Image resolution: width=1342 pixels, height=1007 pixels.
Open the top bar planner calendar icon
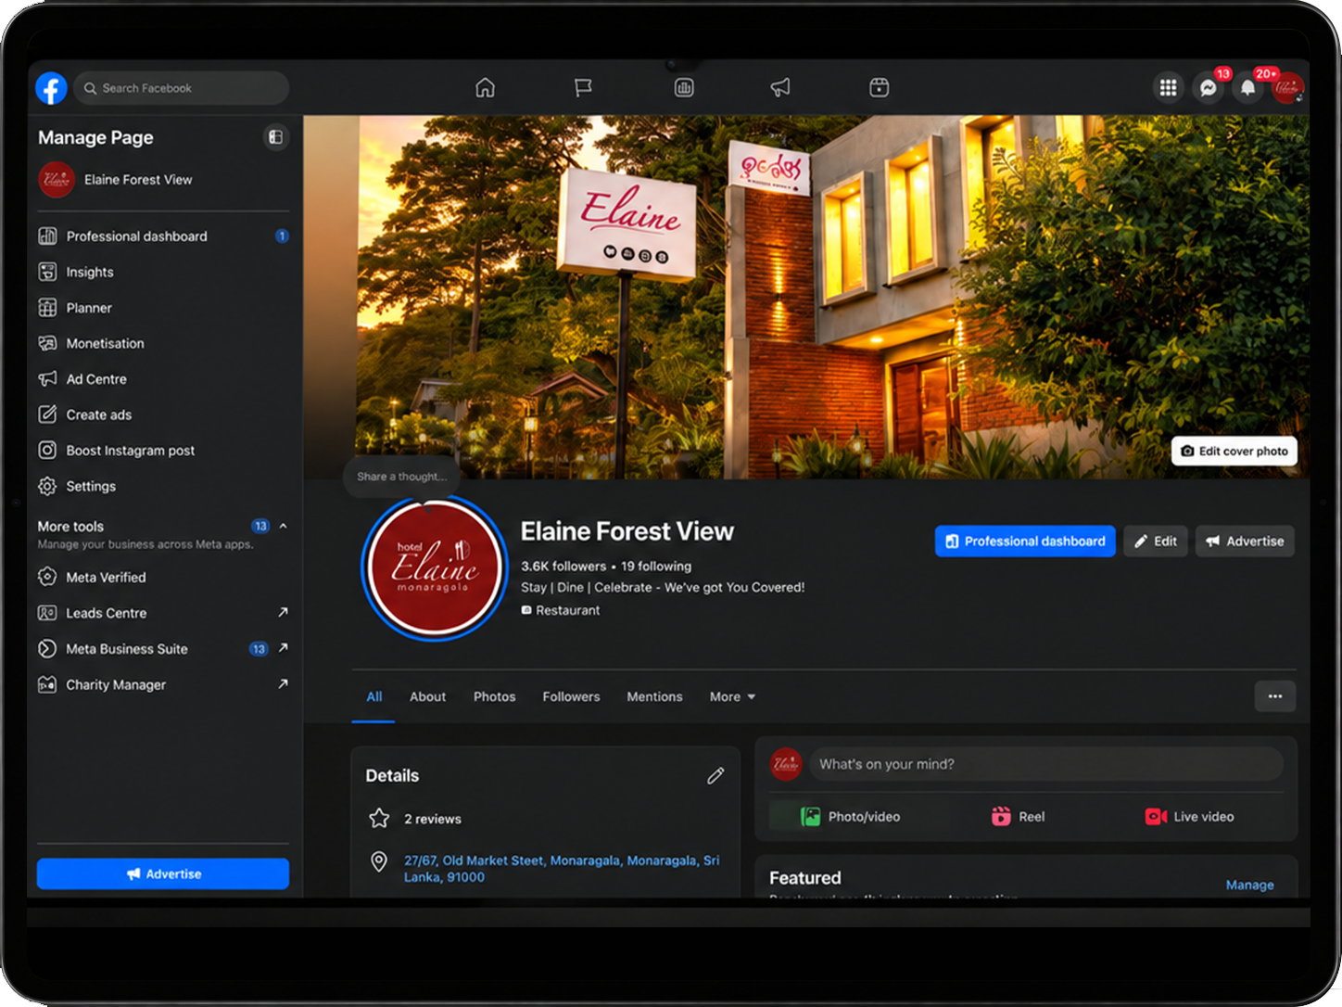coord(880,87)
